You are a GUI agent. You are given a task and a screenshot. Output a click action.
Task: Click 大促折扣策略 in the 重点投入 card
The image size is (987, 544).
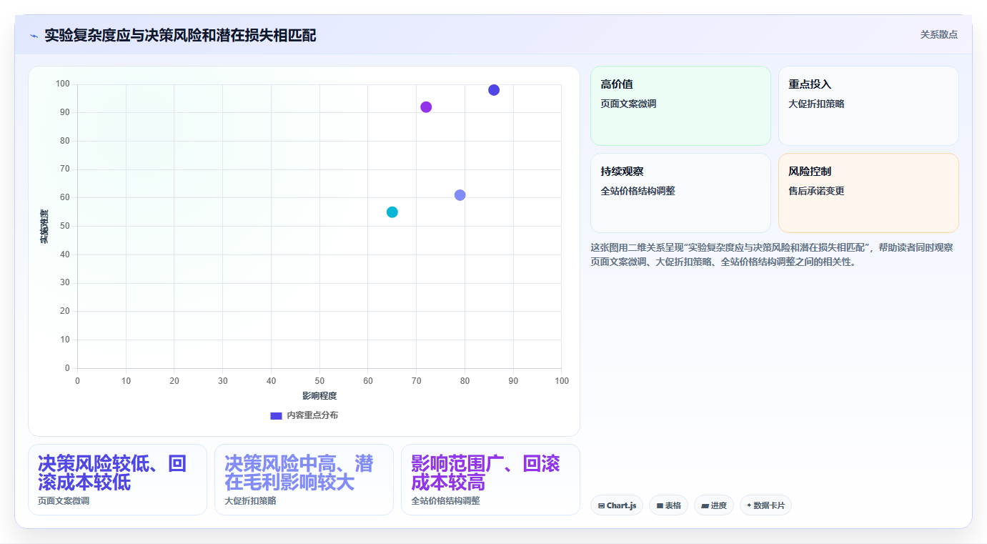[816, 104]
